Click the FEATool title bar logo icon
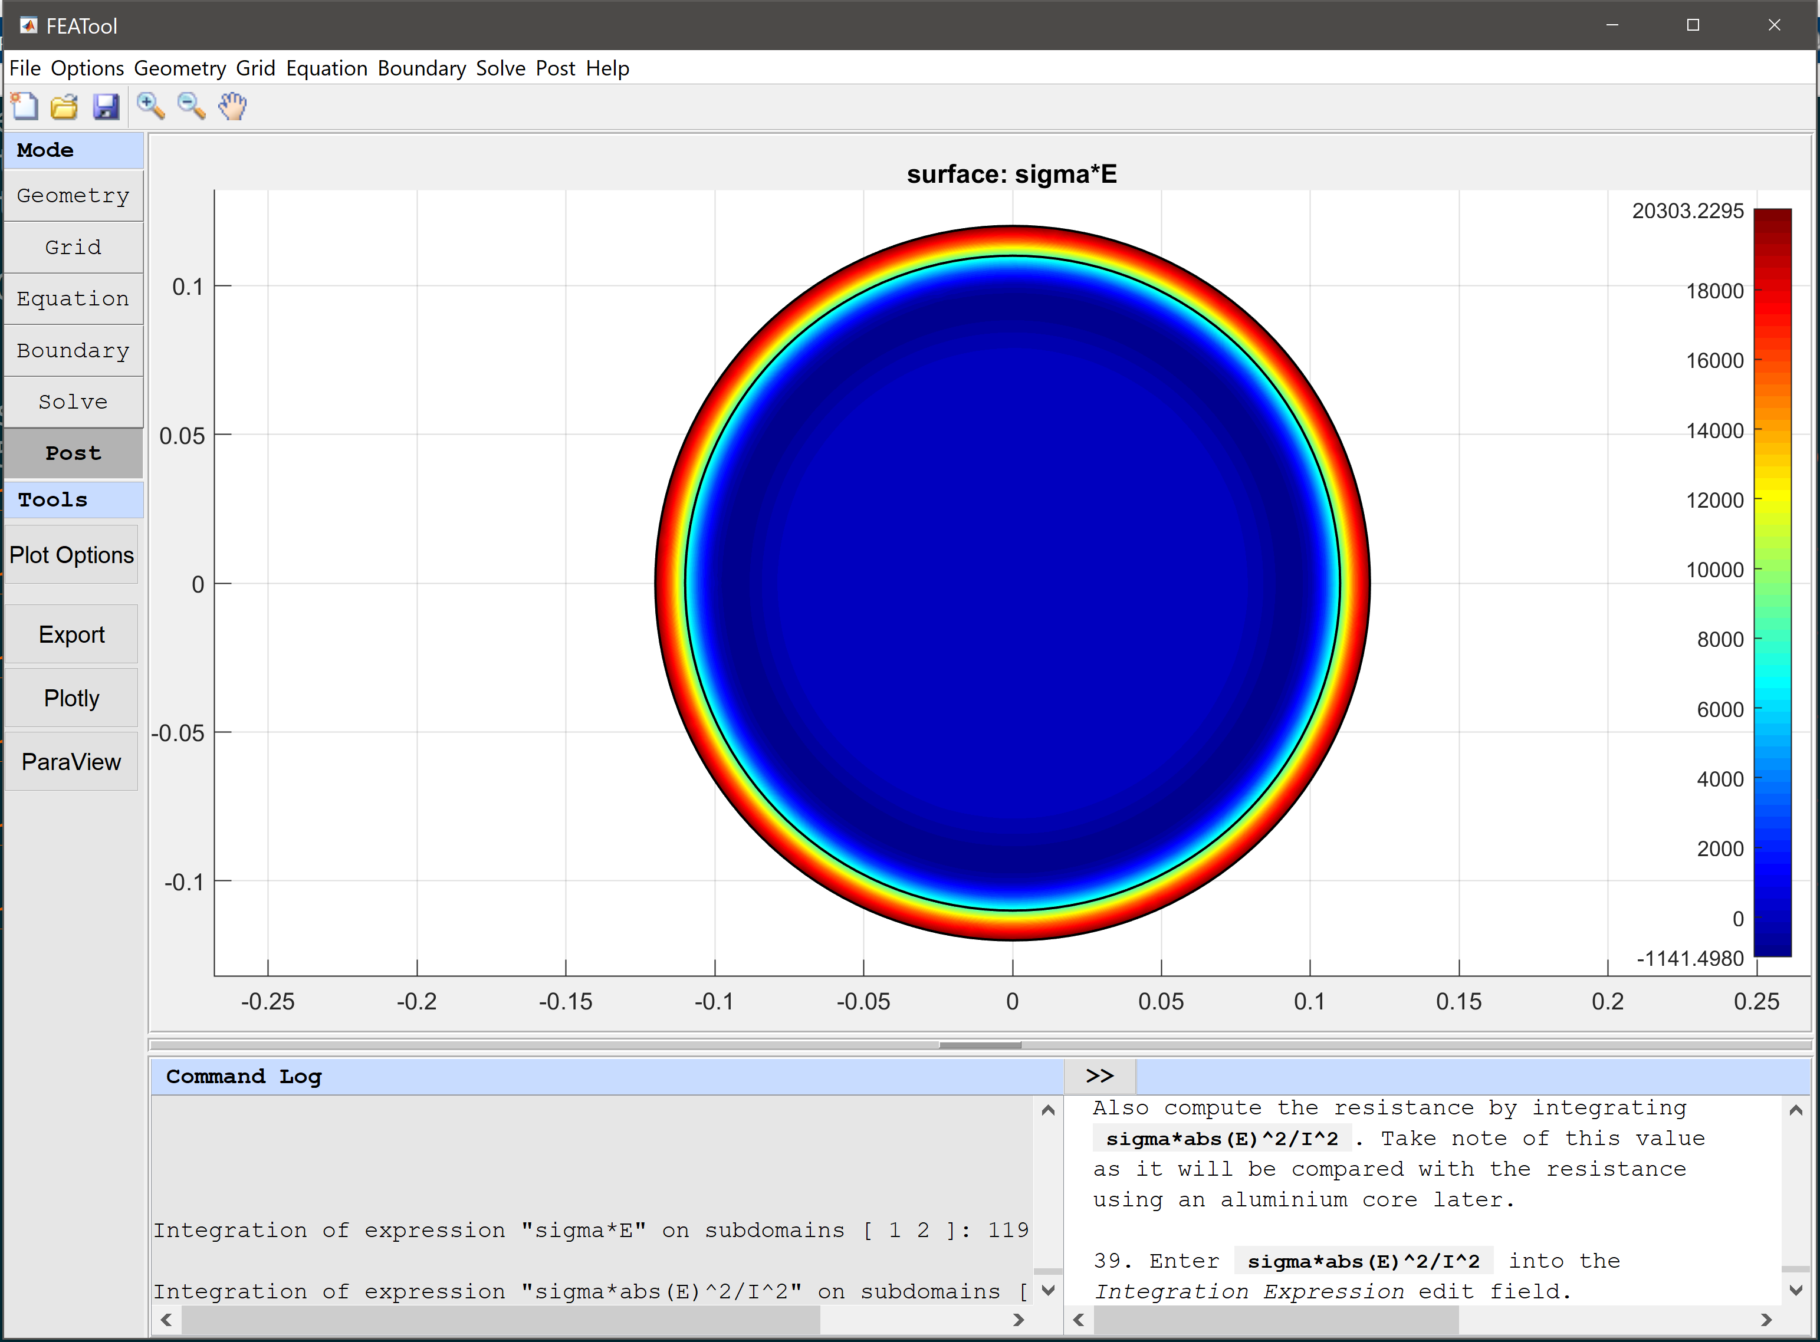The height and width of the screenshot is (1342, 1820). 28,25
